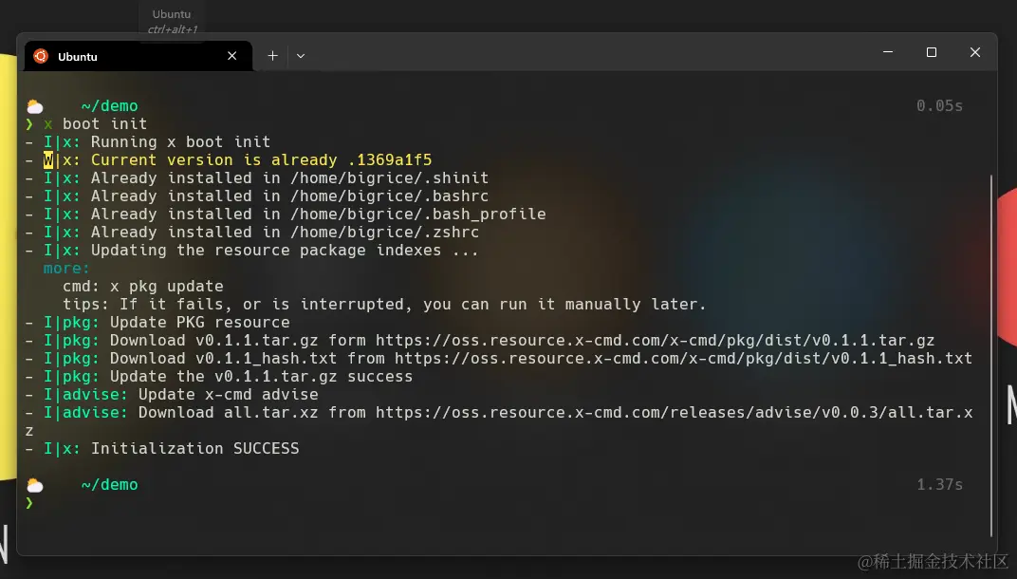Click the terminal's vertical scrollbar
1017x579 pixels.
[992, 351]
